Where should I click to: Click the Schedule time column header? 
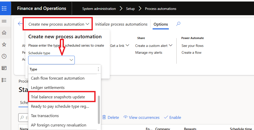241,129
